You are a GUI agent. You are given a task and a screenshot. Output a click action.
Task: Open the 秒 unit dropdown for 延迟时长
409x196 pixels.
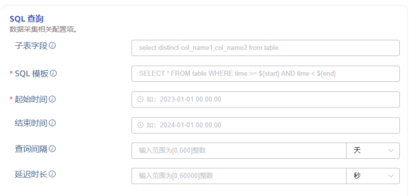pyautogui.click(x=373, y=176)
